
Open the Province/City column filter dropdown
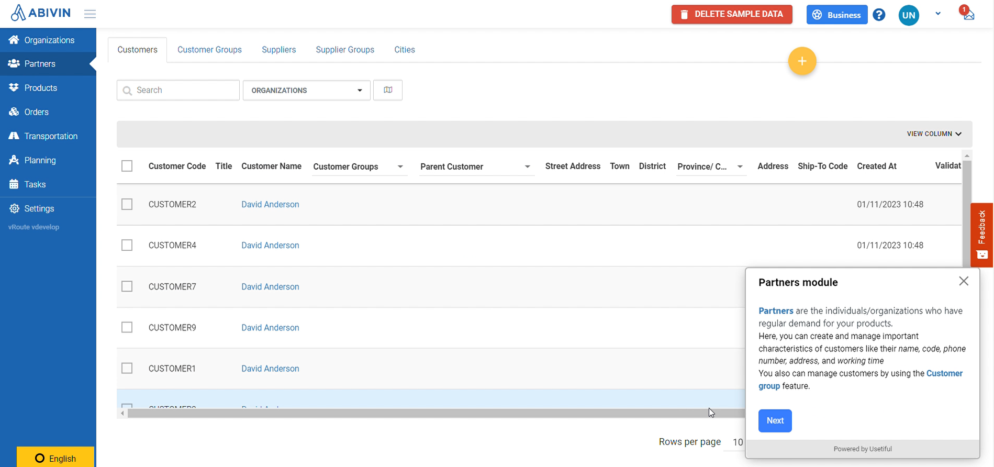click(740, 166)
